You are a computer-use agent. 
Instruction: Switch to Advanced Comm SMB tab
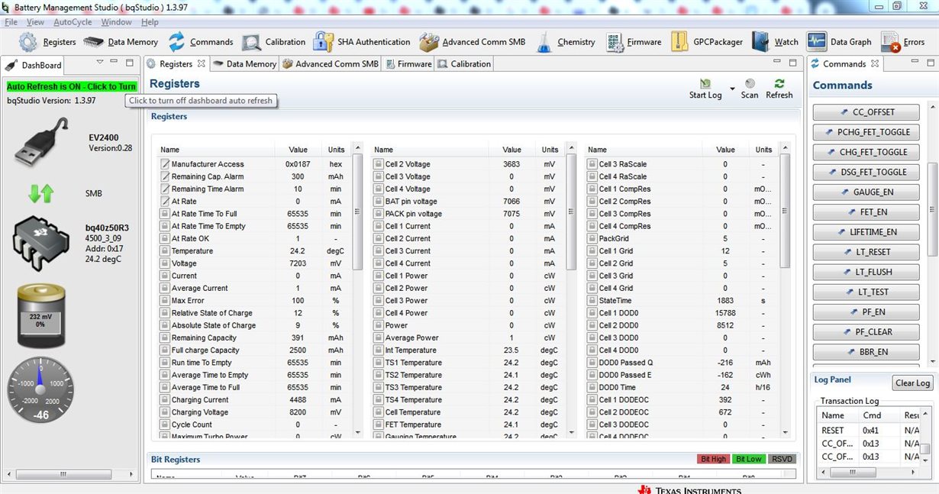point(331,64)
